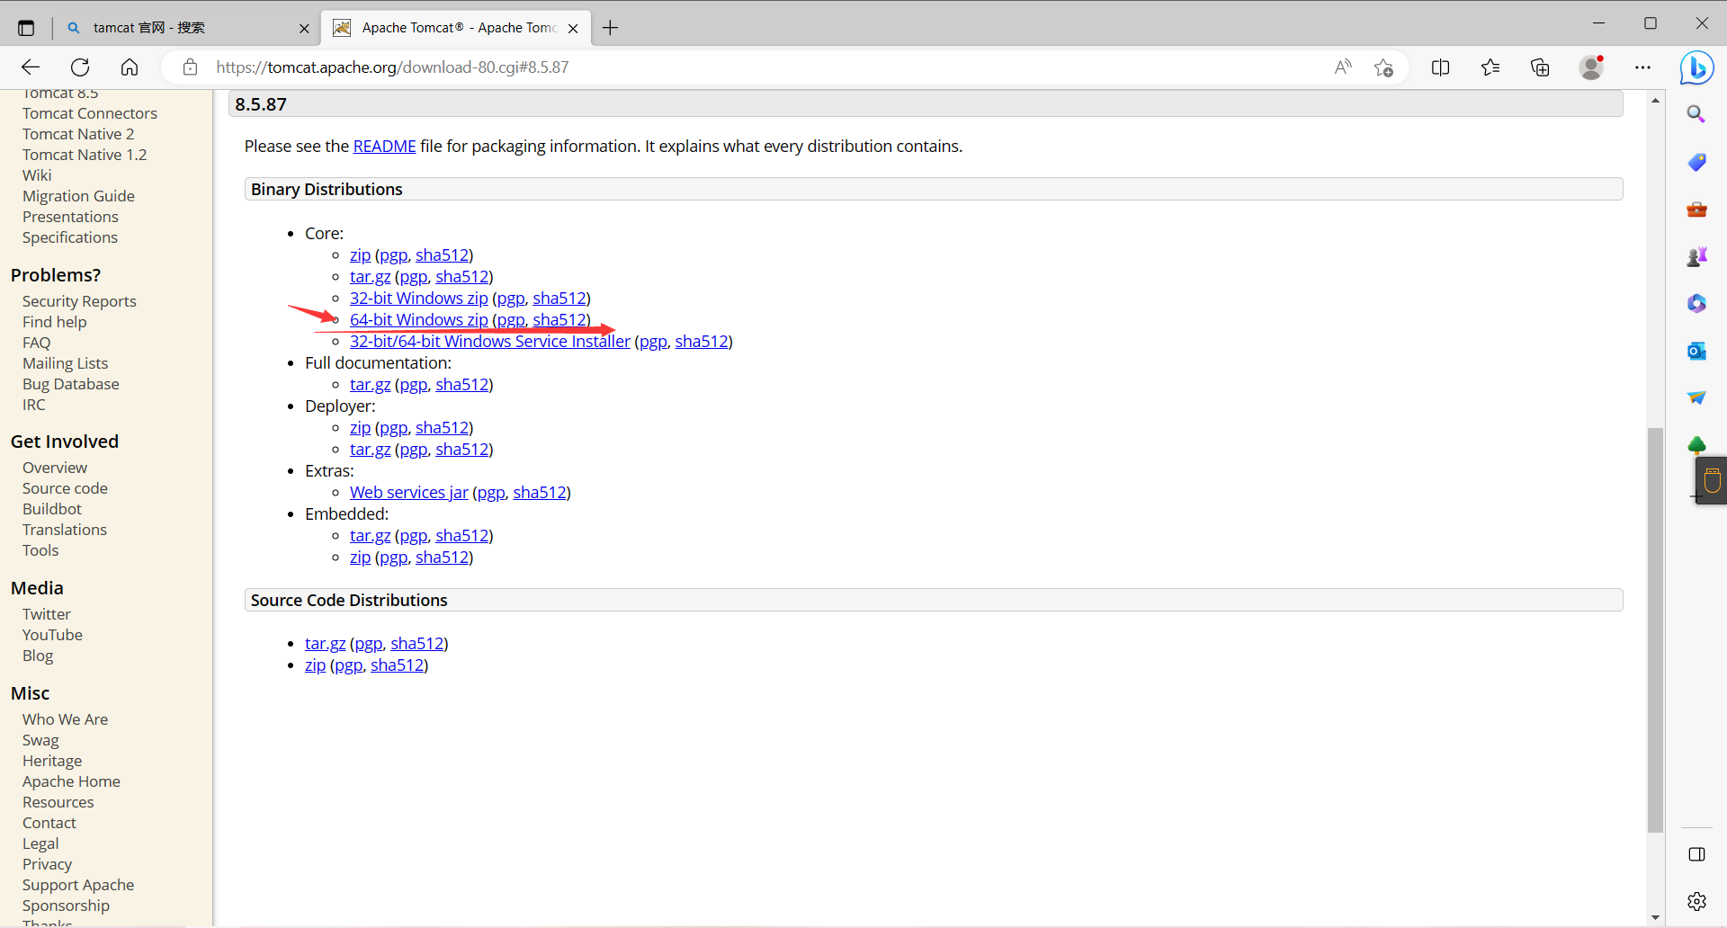Open the user profile menu
The width and height of the screenshot is (1727, 928).
tap(1591, 67)
